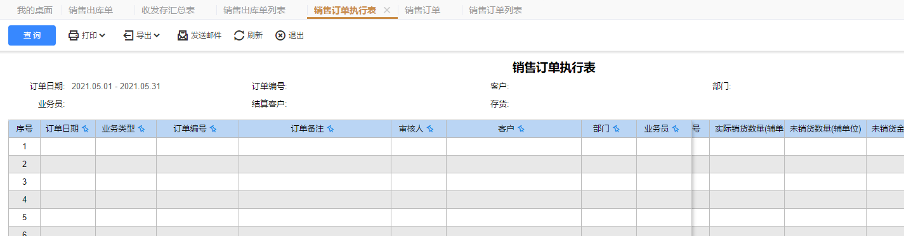The height and width of the screenshot is (236, 904).
Task: Click the exit circle icon for 退出
Action: pos(280,35)
